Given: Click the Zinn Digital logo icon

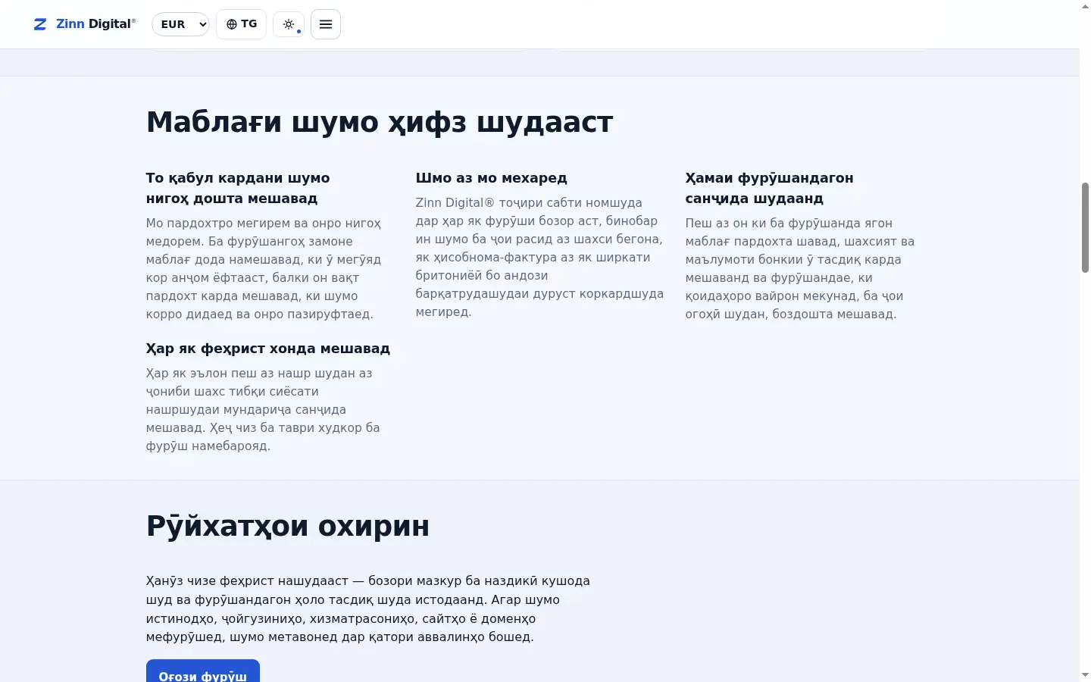Looking at the screenshot, I should pos(40,24).
